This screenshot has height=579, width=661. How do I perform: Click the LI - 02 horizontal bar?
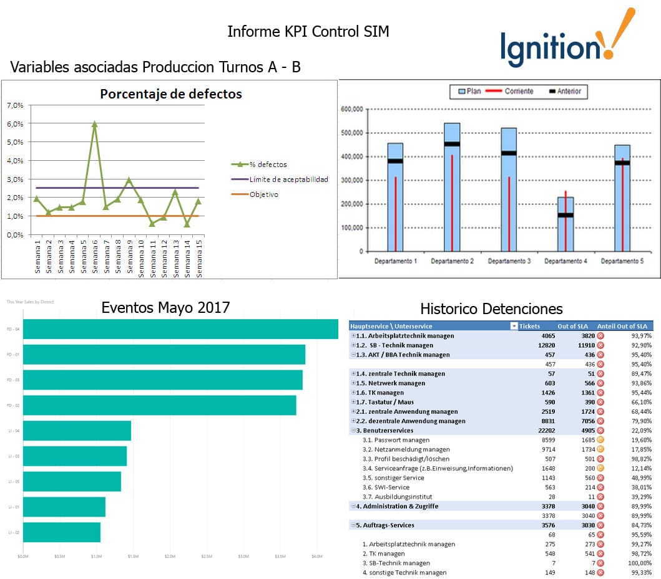coord(62,532)
